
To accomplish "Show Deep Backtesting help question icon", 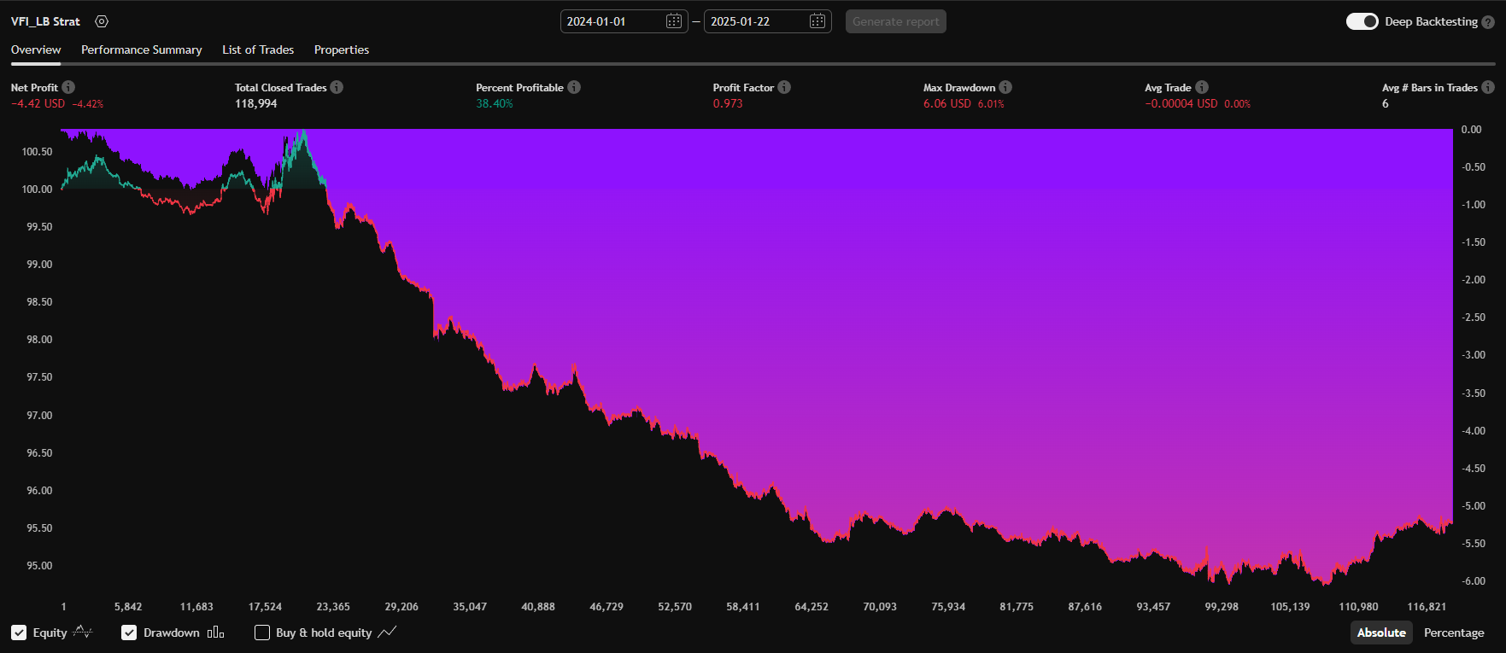I will click(x=1488, y=22).
